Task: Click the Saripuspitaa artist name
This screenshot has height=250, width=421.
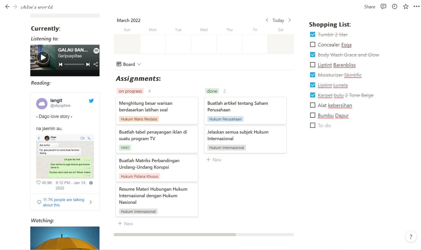Action: coord(69,56)
